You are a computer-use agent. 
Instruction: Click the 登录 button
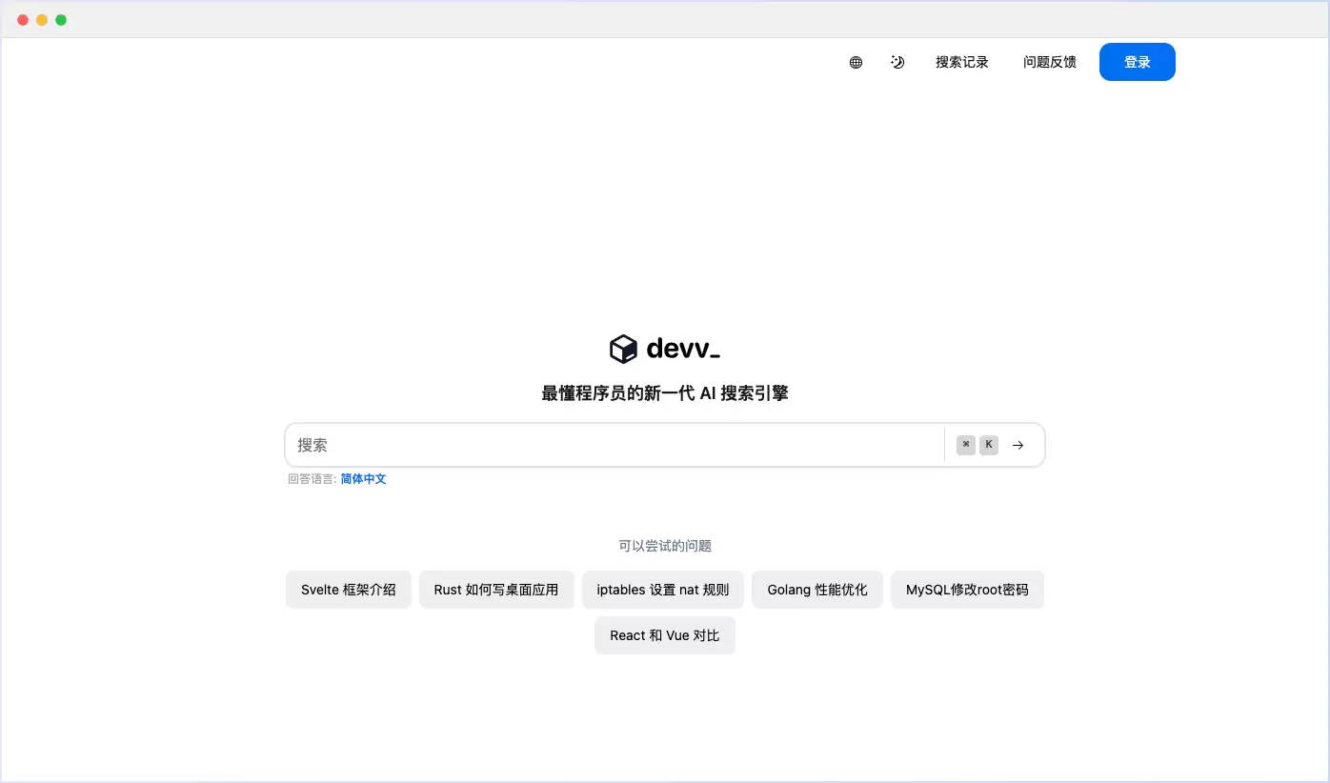click(1137, 61)
